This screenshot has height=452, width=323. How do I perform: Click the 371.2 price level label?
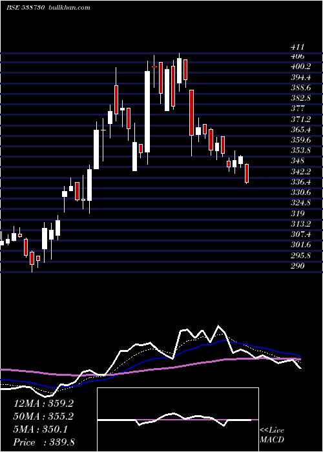coord(301,119)
